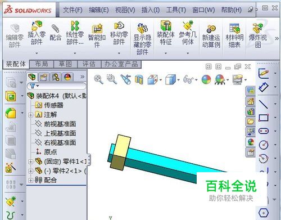Open File Explorer folder icon in task pane
This screenshot has width=281, height=220.
251,122
